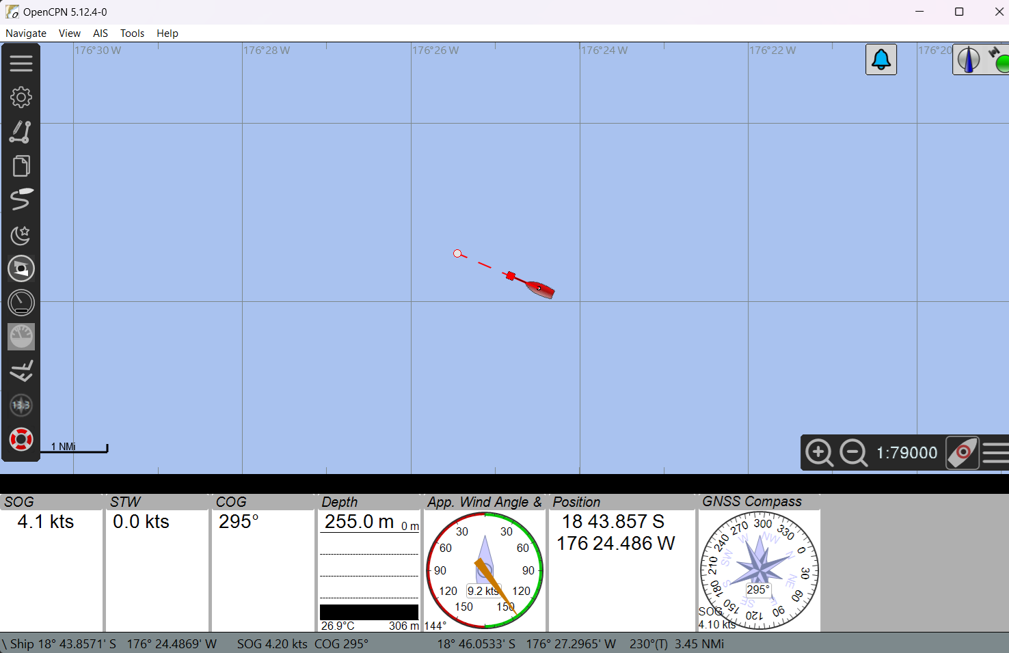
Task: Open the Tools menu
Action: click(x=132, y=33)
